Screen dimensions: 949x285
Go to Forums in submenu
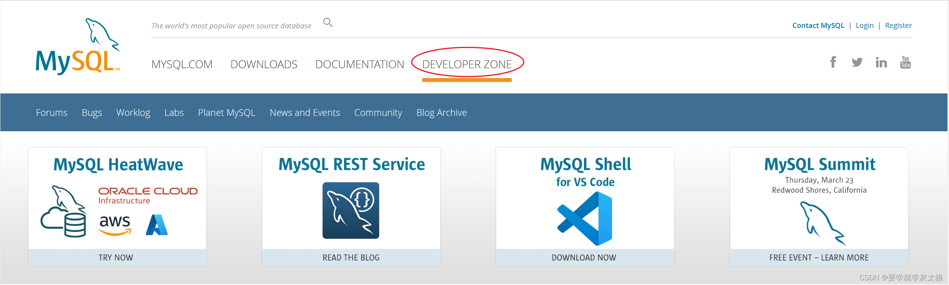[x=52, y=113]
